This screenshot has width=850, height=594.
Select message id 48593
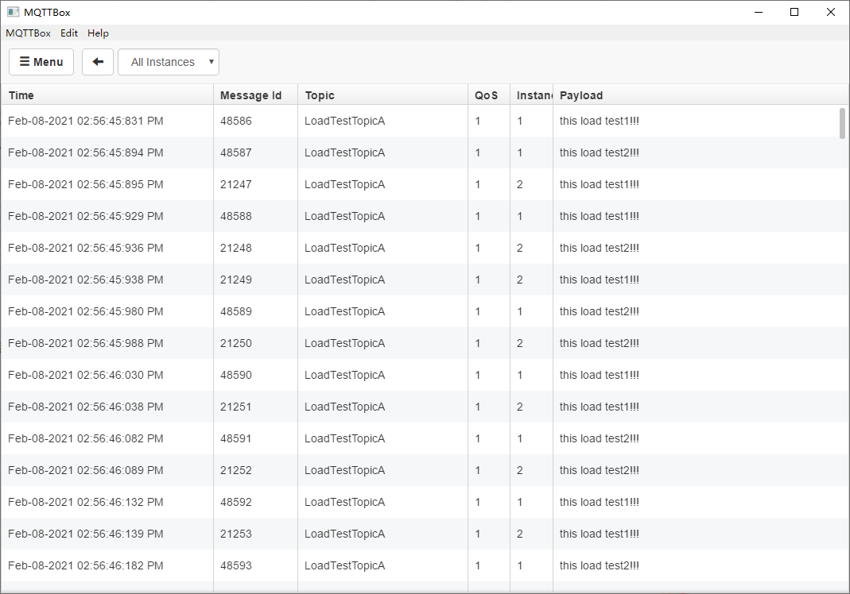236,565
